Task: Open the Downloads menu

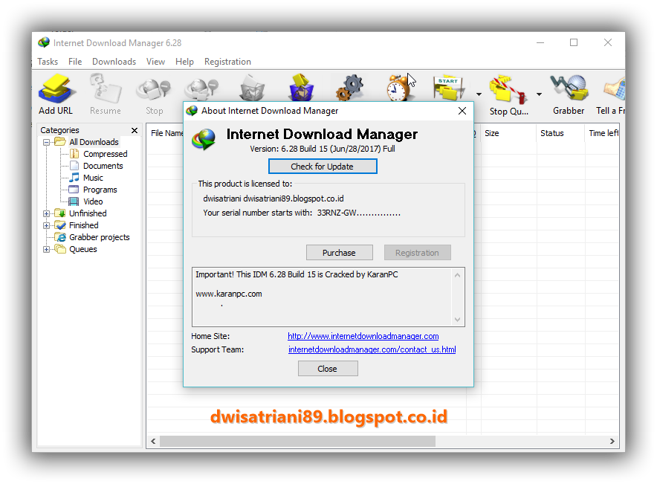Action: (114, 62)
